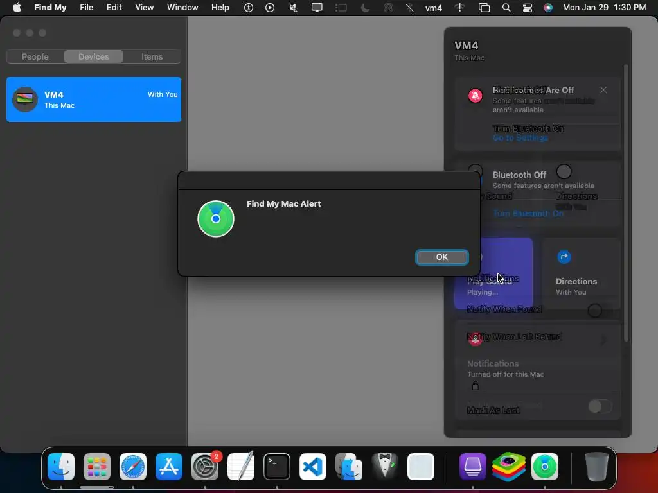The width and height of the screenshot is (658, 493).
Task: Click the AirDrop menu bar icon
Action: click(x=389, y=8)
